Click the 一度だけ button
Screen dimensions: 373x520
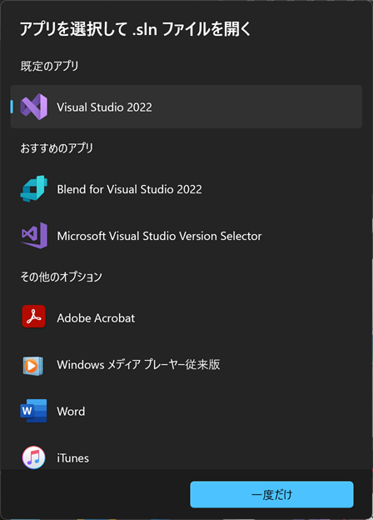pos(271,494)
